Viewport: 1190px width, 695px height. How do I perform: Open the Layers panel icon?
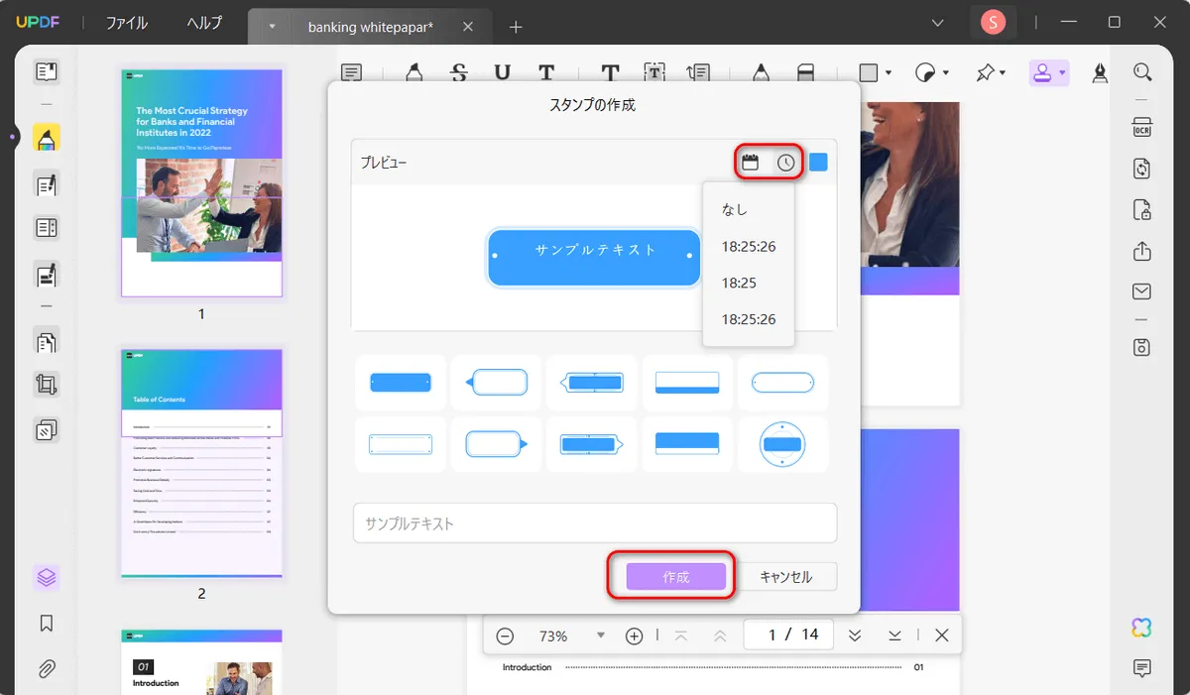pyautogui.click(x=46, y=577)
